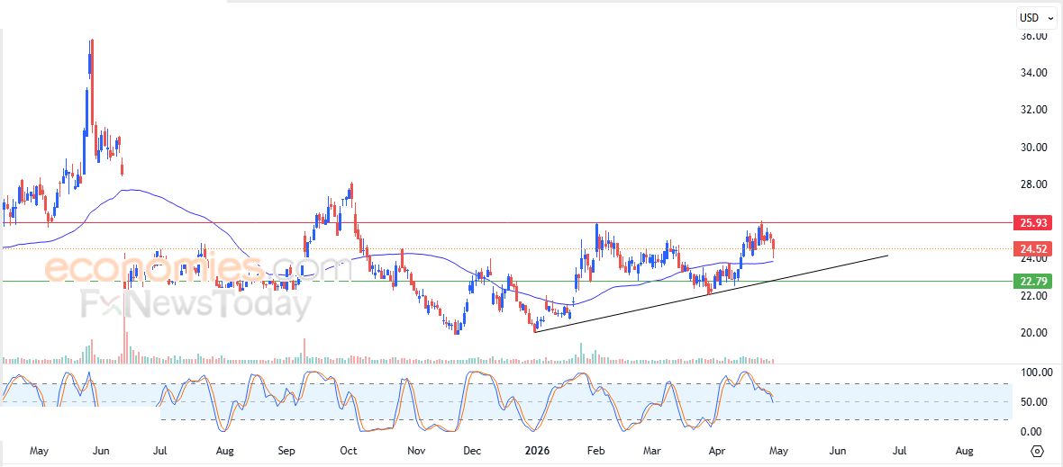Click the 36.00 label on price scale
The height and width of the screenshot is (467, 1063).
(1033, 37)
